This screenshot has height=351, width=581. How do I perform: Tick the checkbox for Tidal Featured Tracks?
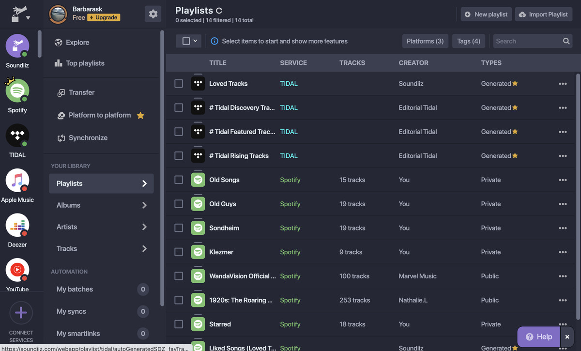click(x=179, y=132)
